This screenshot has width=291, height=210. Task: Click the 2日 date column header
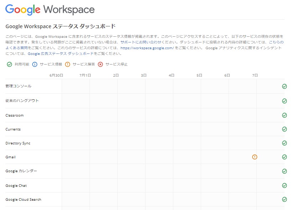[x=116, y=75]
